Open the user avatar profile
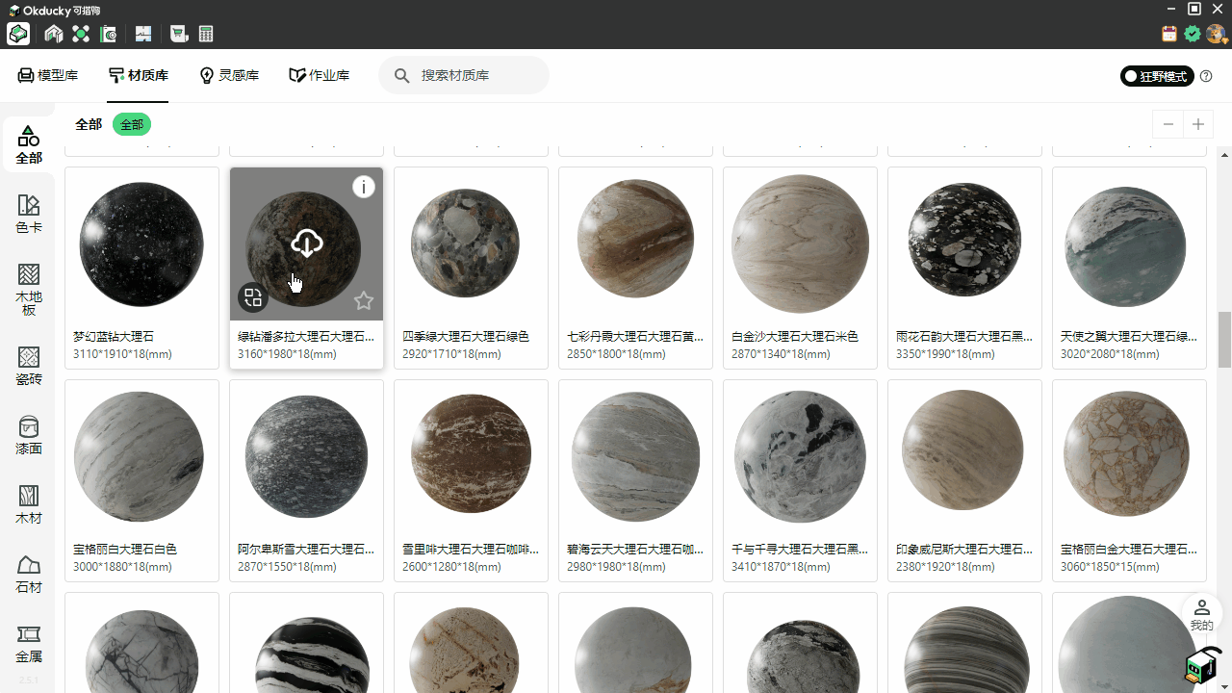The image size is (1232, 693). [x=1216, y=35]
